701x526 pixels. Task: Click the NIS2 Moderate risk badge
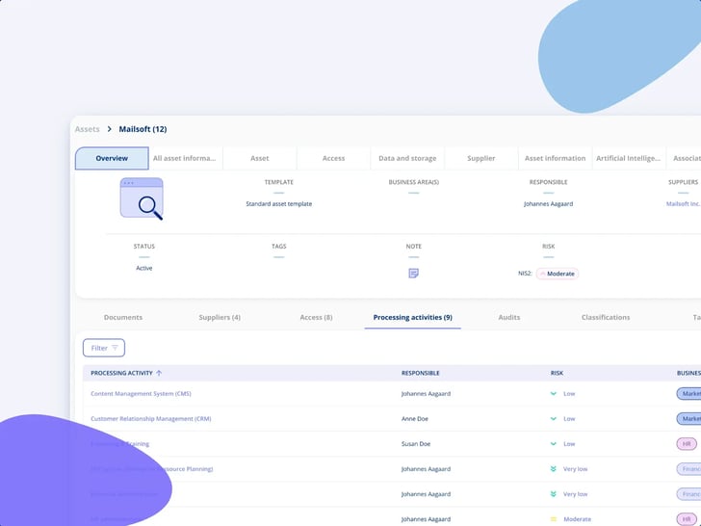point(558,274)
